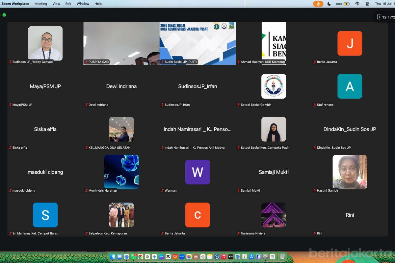Click muted mic icon beside Warman's name
395x263 pixels.
(162, 190)
